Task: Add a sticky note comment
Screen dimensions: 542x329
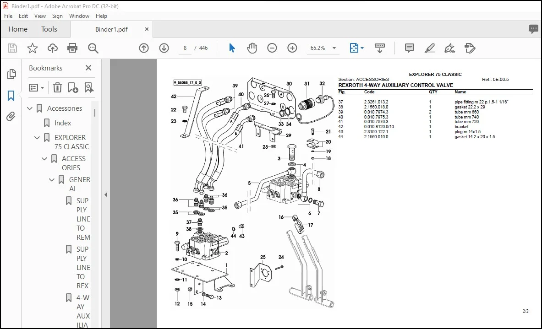Action: (409, 48)
